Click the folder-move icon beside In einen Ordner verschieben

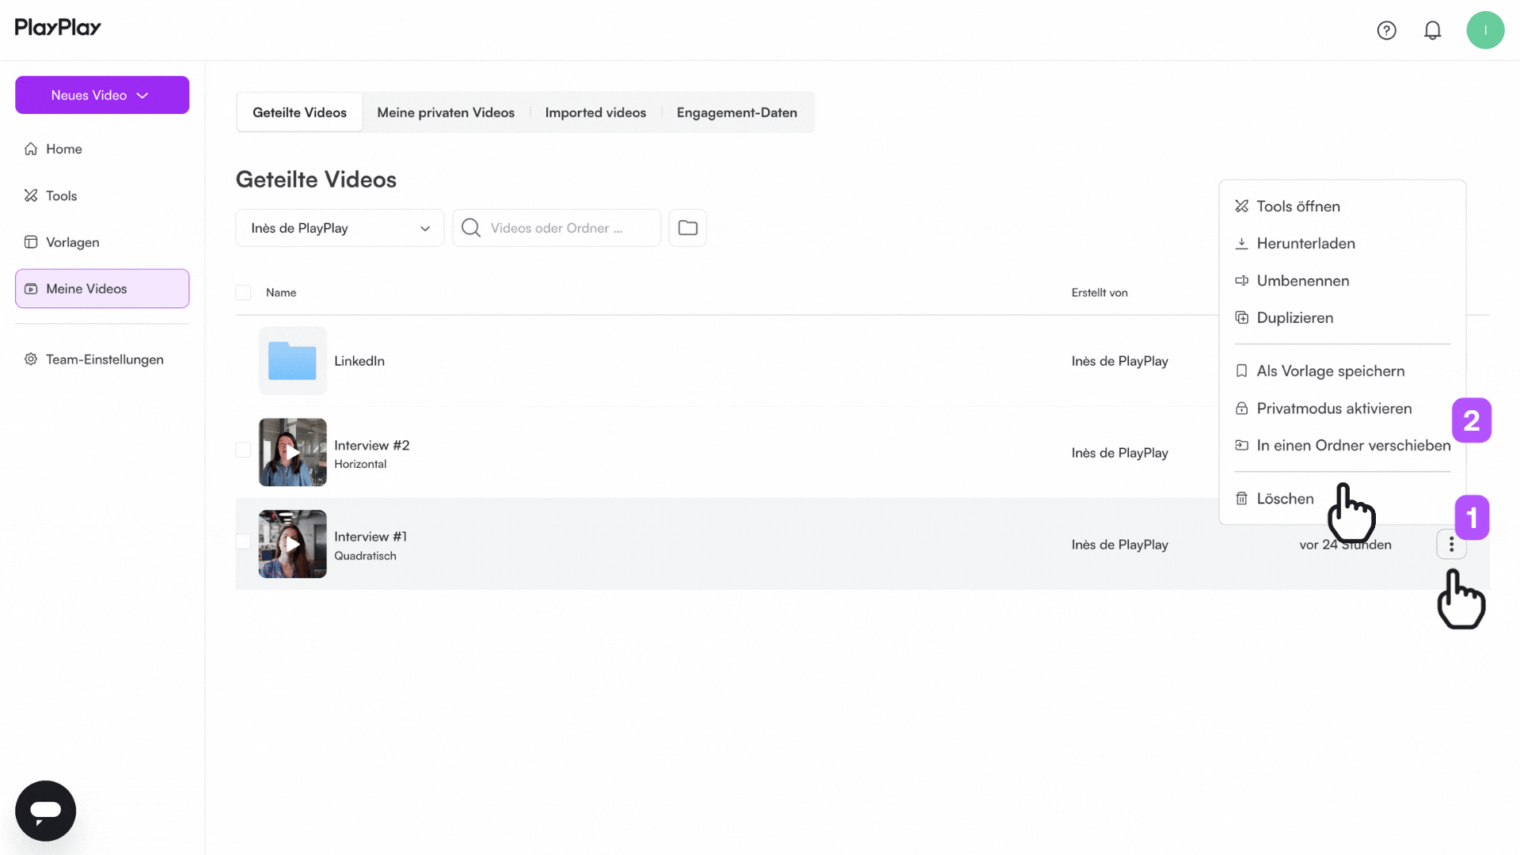pyautogui.click(x=1241, y=446)
